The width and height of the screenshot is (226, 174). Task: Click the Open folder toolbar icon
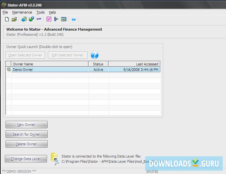point(14,19)
